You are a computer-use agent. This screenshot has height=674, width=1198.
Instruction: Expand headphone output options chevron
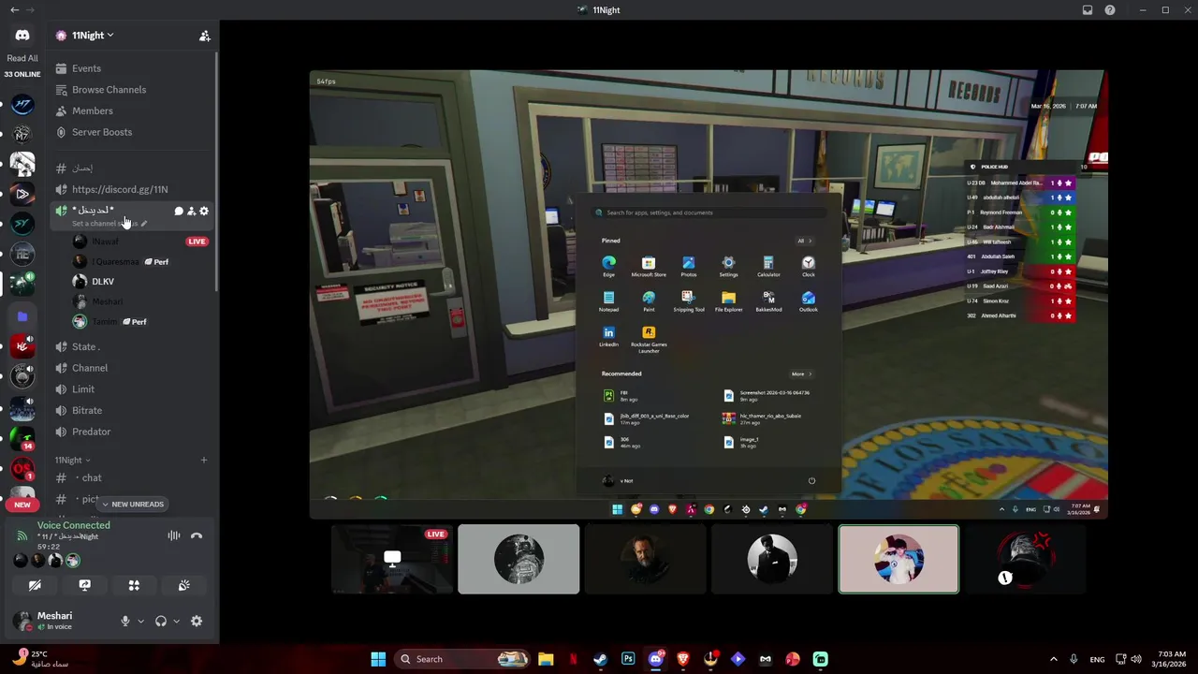[x=176, y=621]
